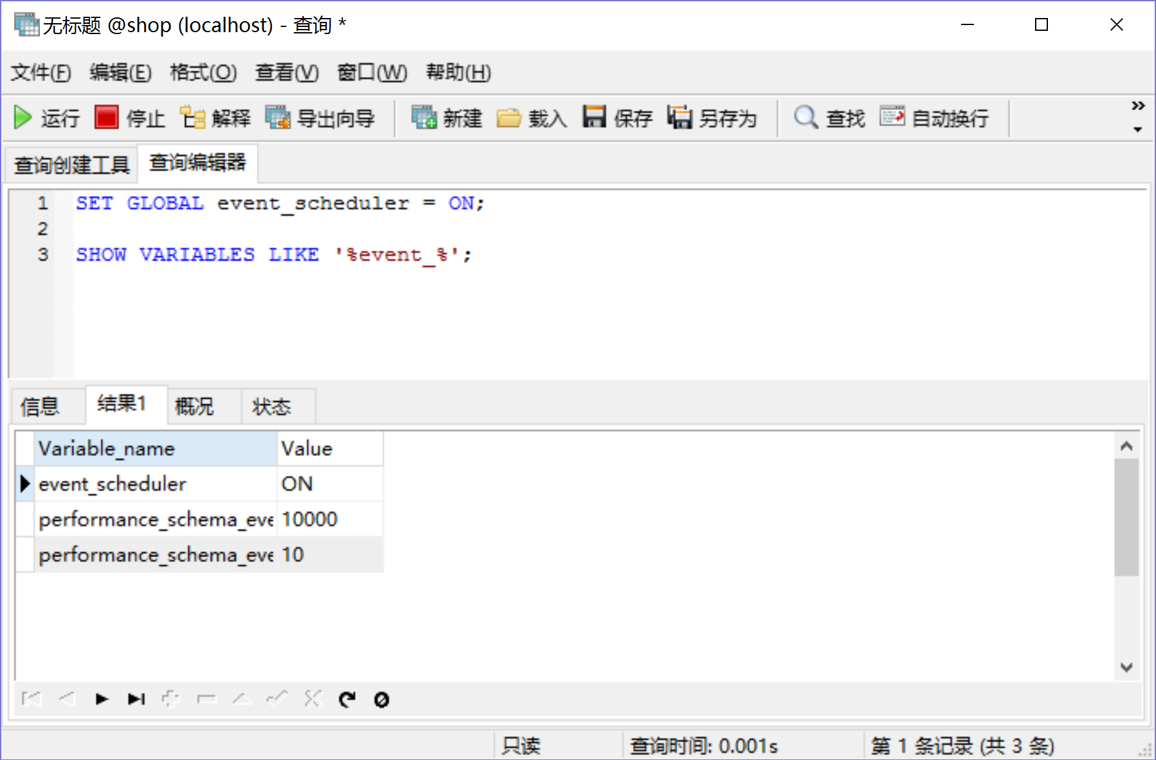Toggle auto word wrap (自动换行)
The height and width of the screenshot is (760, 1156).
click(x=935, y=118)
